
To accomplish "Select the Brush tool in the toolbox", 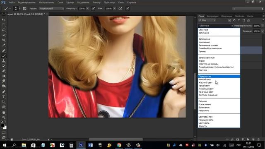I will pyautogui.click(x=4, y=56).
